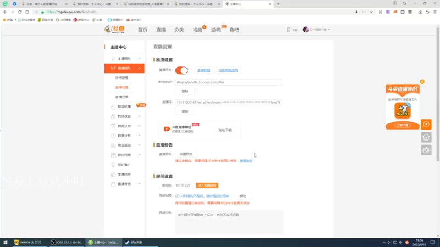The image size is (440, 247).
Task: Open the live tutorial link beside the switch
Action: pos(204,70)
